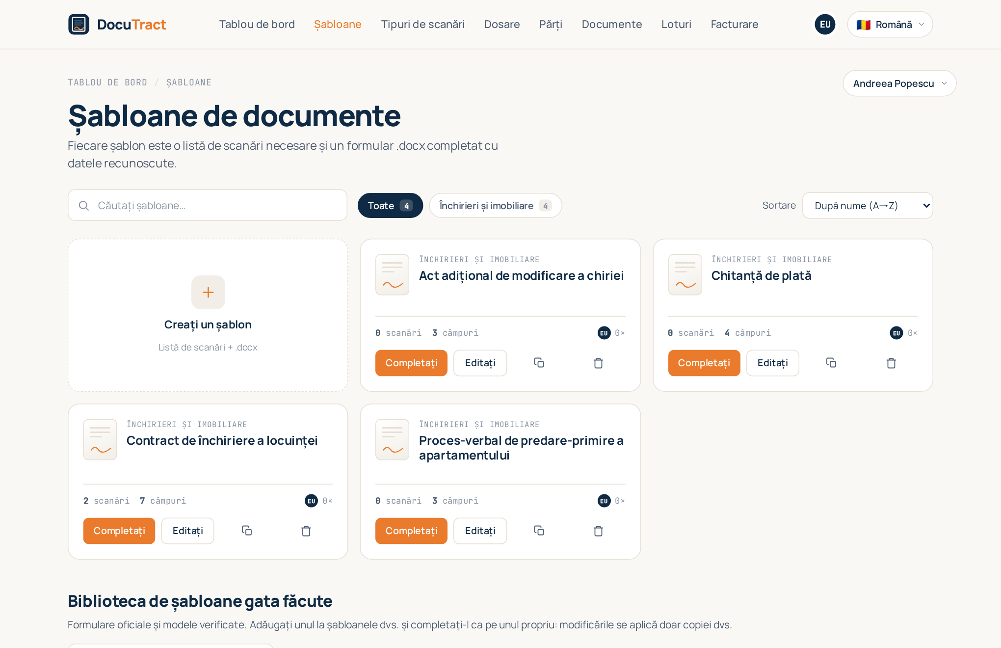Click the Căutați șabloane search field
The image size is (1001, 648).
208,205
